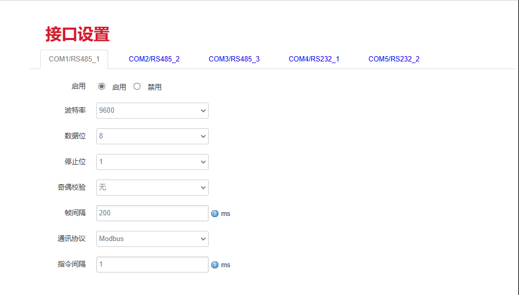Switch to the COM3/RS485_3 tab
The width and height of the screenshot is (519, 295).
[234, 59]
